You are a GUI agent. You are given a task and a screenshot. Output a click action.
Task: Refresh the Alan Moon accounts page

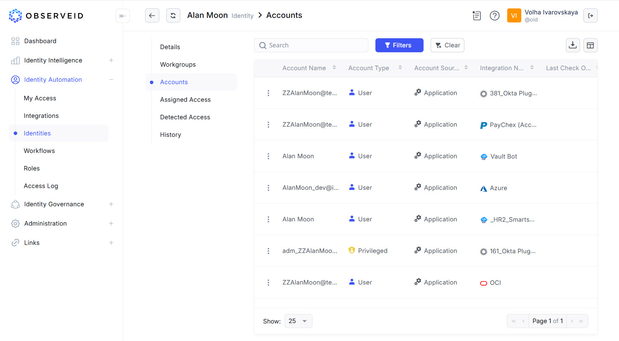pyautogui.click(x=173, y=15)
